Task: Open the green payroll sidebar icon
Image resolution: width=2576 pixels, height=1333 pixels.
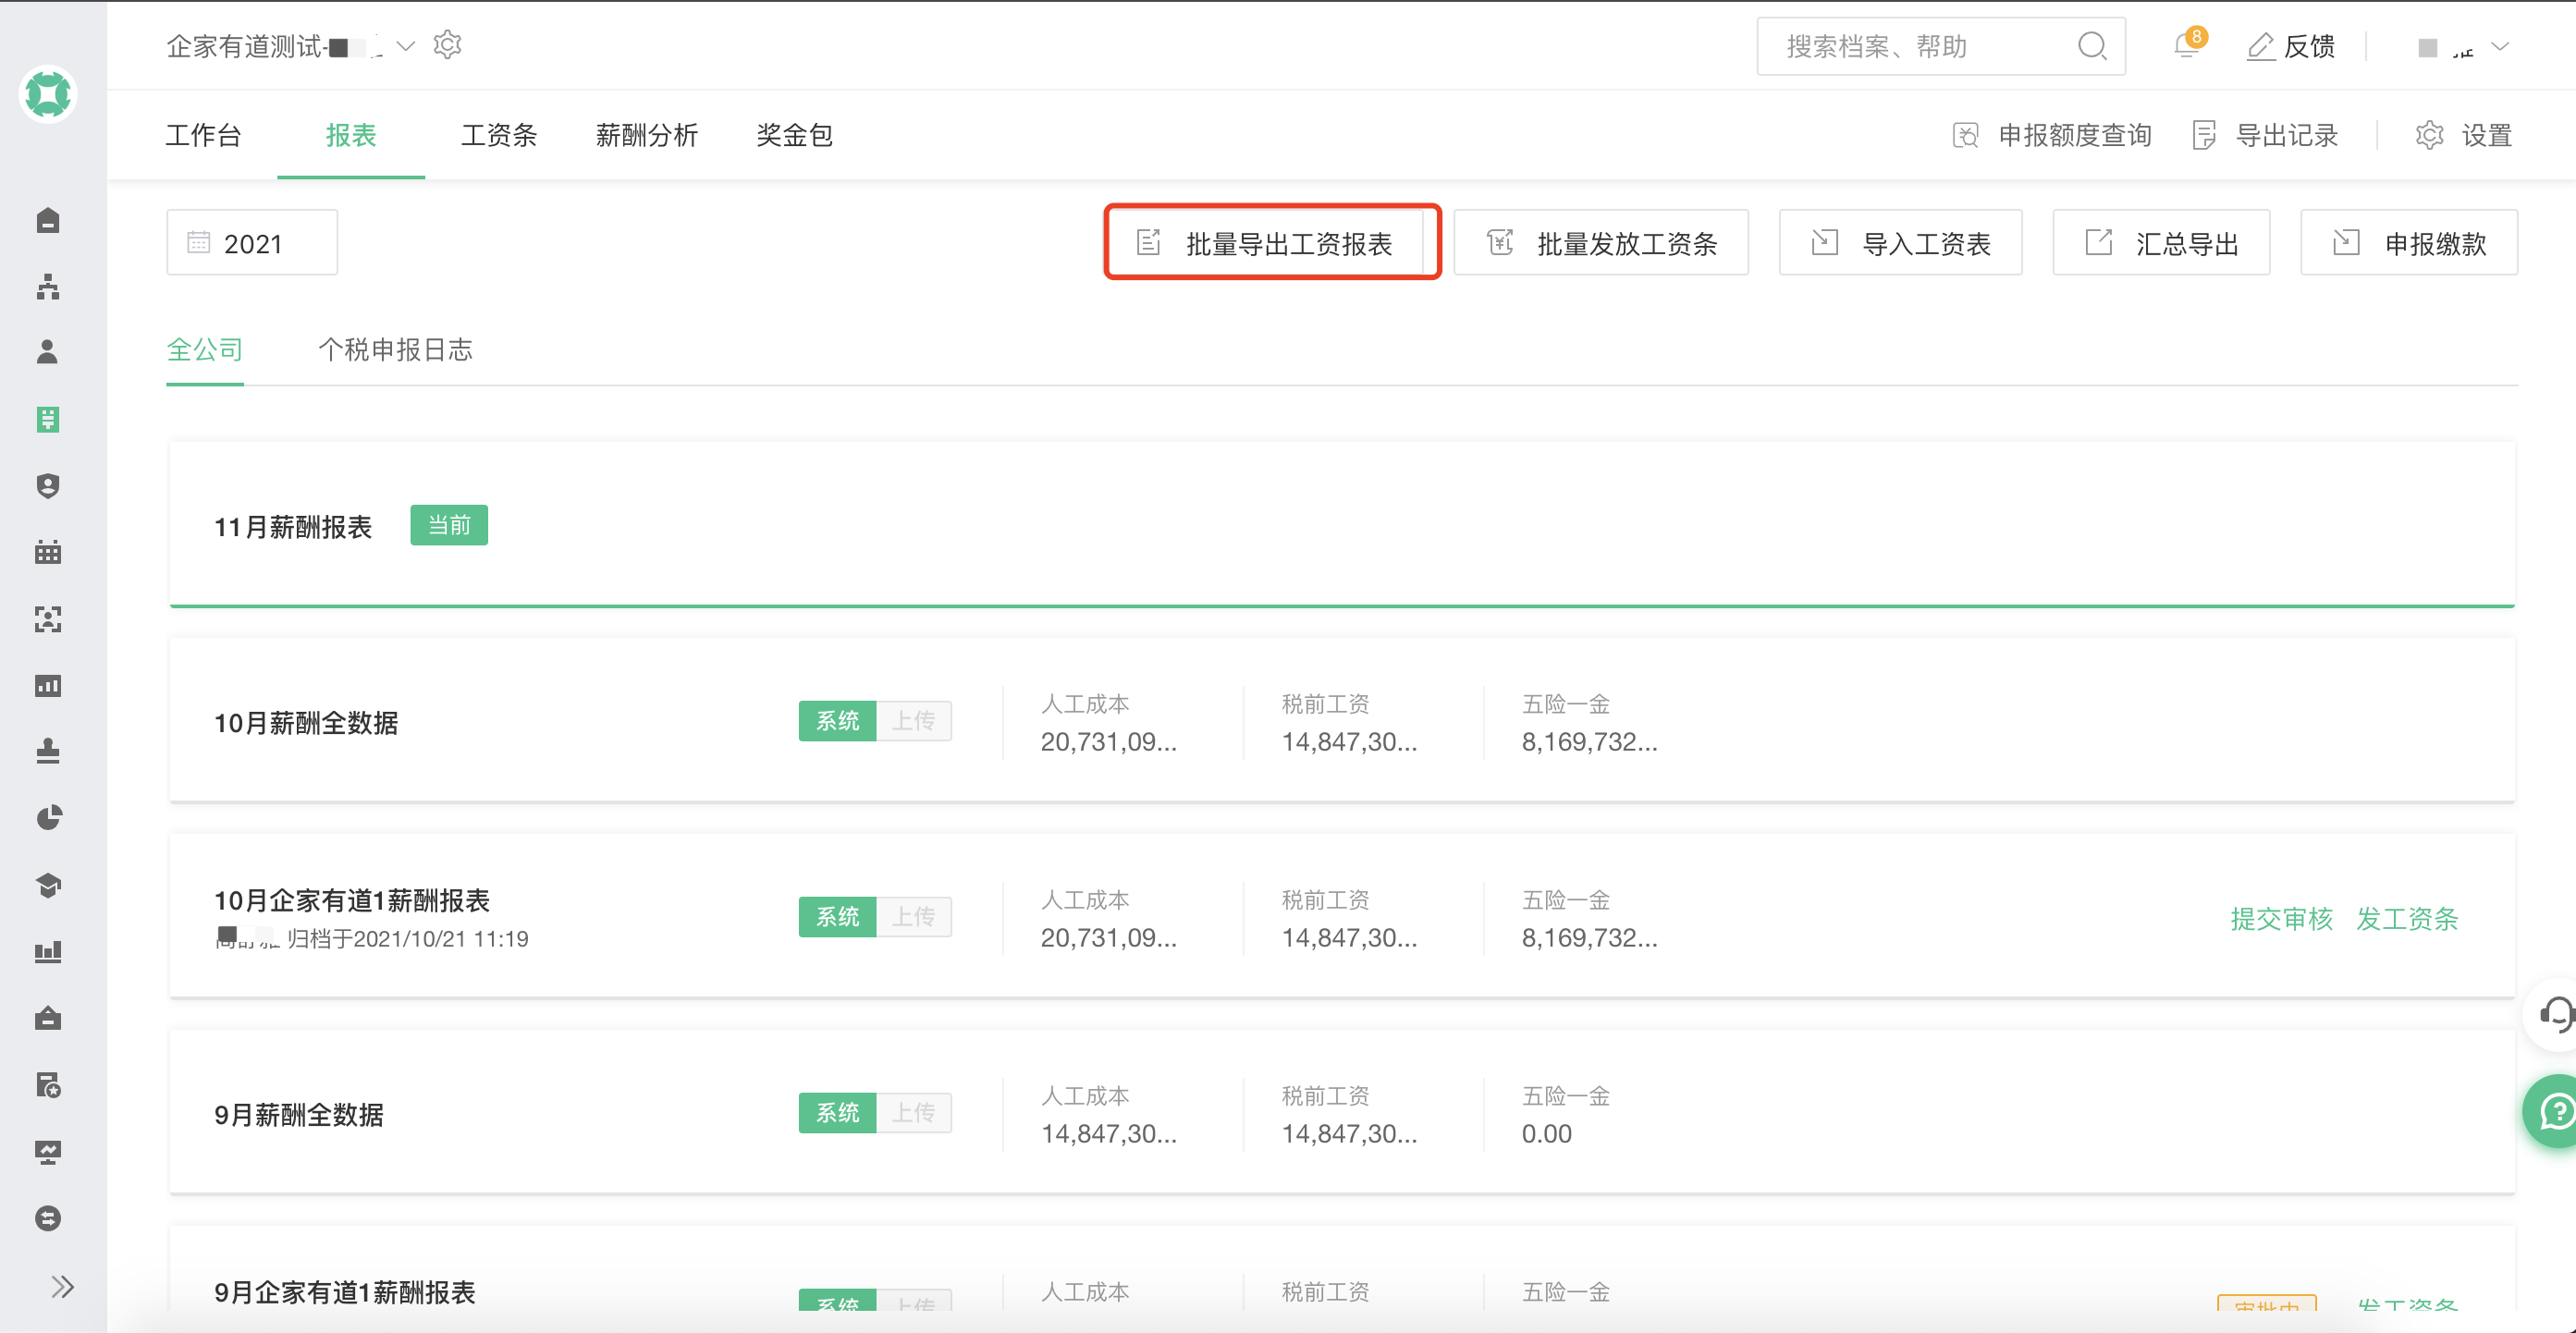Action: coord(48,419)
